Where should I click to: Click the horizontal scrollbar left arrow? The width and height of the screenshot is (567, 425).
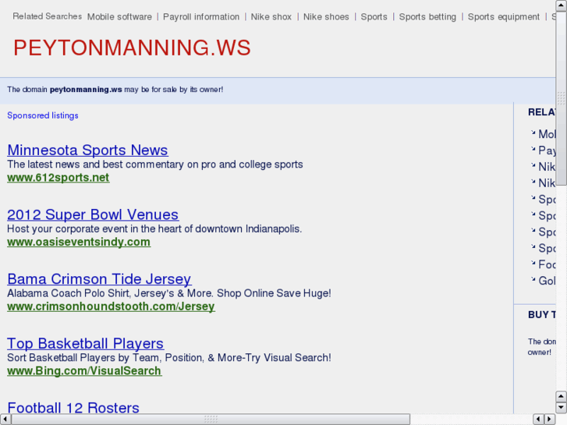tap(5, 419)
